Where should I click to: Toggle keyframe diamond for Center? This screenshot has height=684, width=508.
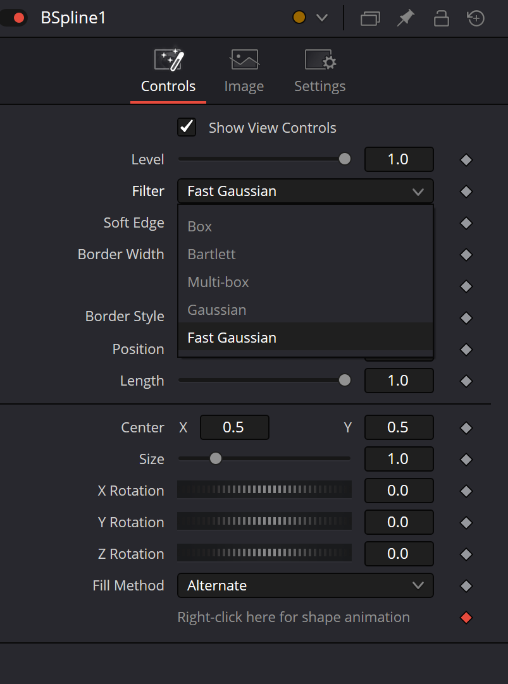pyautogui.click(x=466, y=428)
